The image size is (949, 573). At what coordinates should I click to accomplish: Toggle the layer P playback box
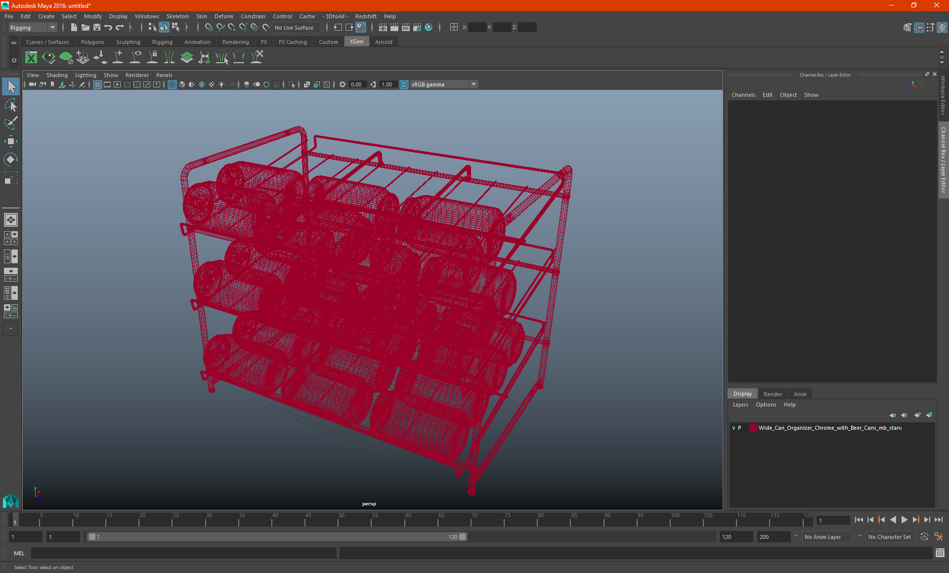pos(740,428)
